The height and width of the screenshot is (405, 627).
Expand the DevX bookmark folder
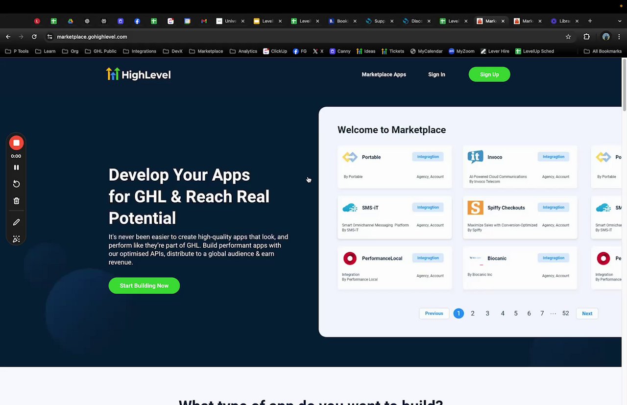coord(172,51)
